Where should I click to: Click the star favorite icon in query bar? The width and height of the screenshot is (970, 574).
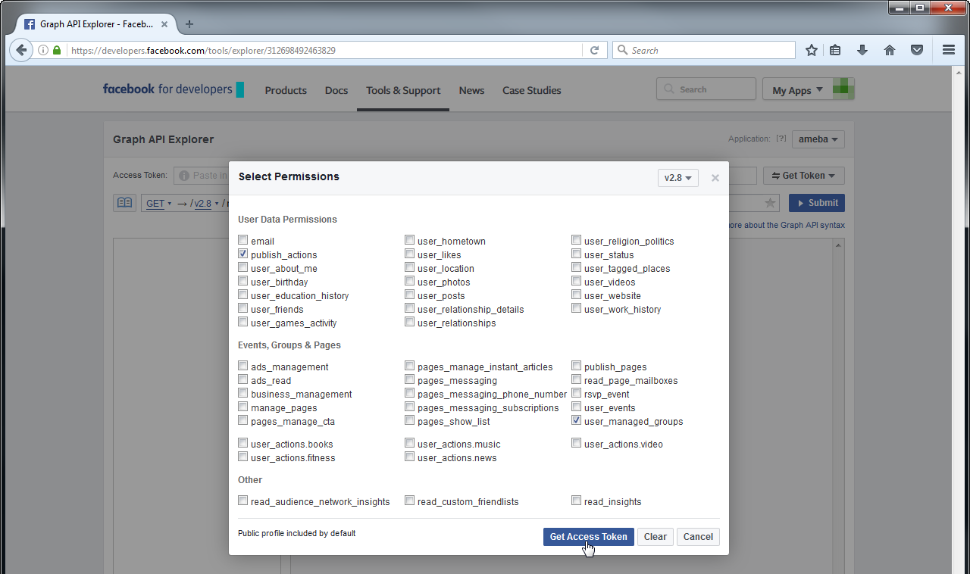tap(770, 203)
